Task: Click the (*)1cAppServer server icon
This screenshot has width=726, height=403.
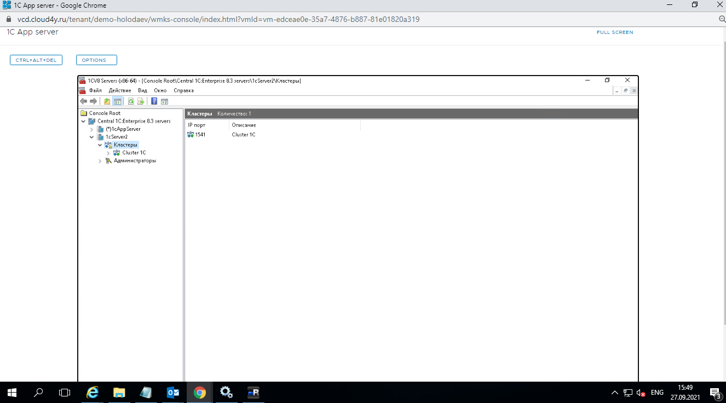Action: pyautogui.click(x=100, y=129)
